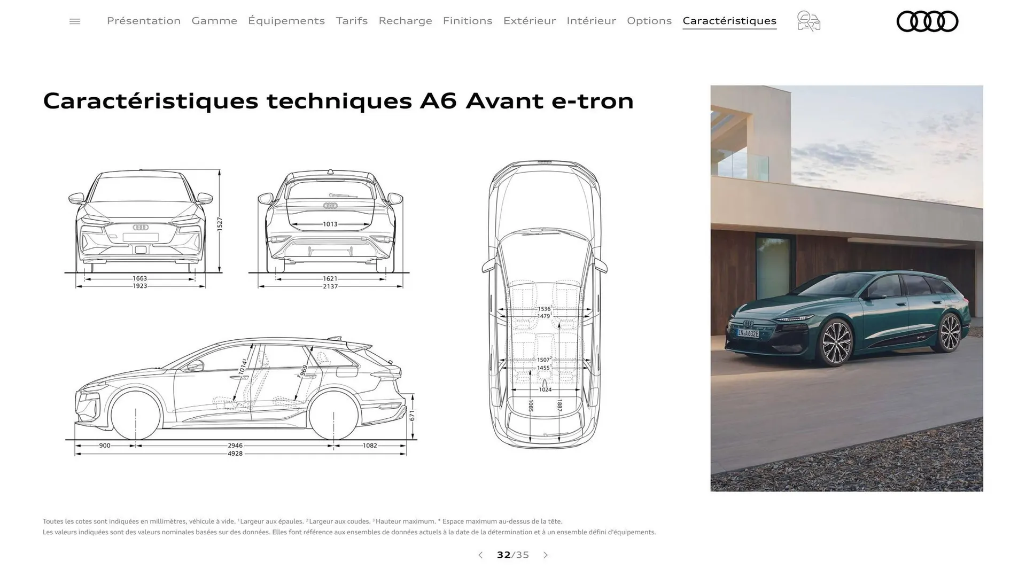
Task: Click the Audi four rings logo
Action: tap(928, 21)
